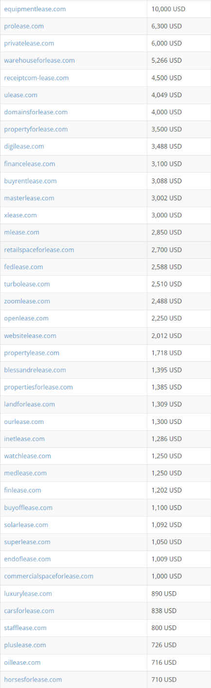The width and height of the screenshot is (211, 688).
Task: Click the ulease.com link
Action: coord(21,95)
